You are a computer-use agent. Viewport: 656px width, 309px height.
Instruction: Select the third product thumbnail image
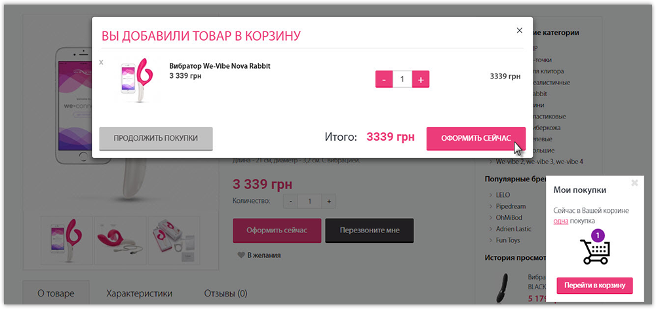[173, 236]
